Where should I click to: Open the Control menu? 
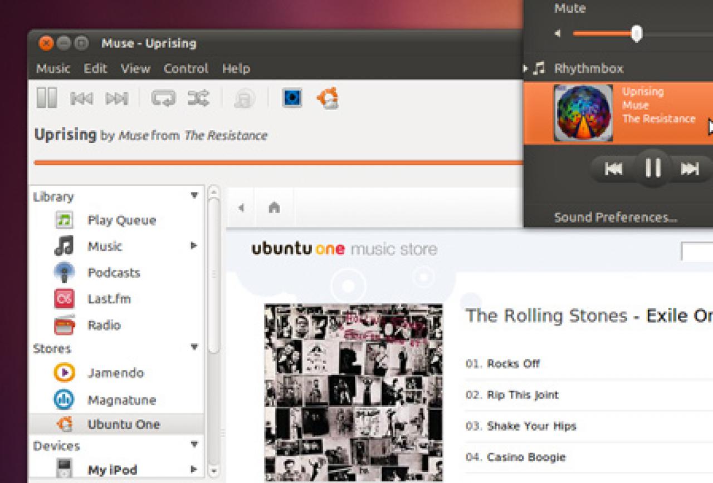185,68
